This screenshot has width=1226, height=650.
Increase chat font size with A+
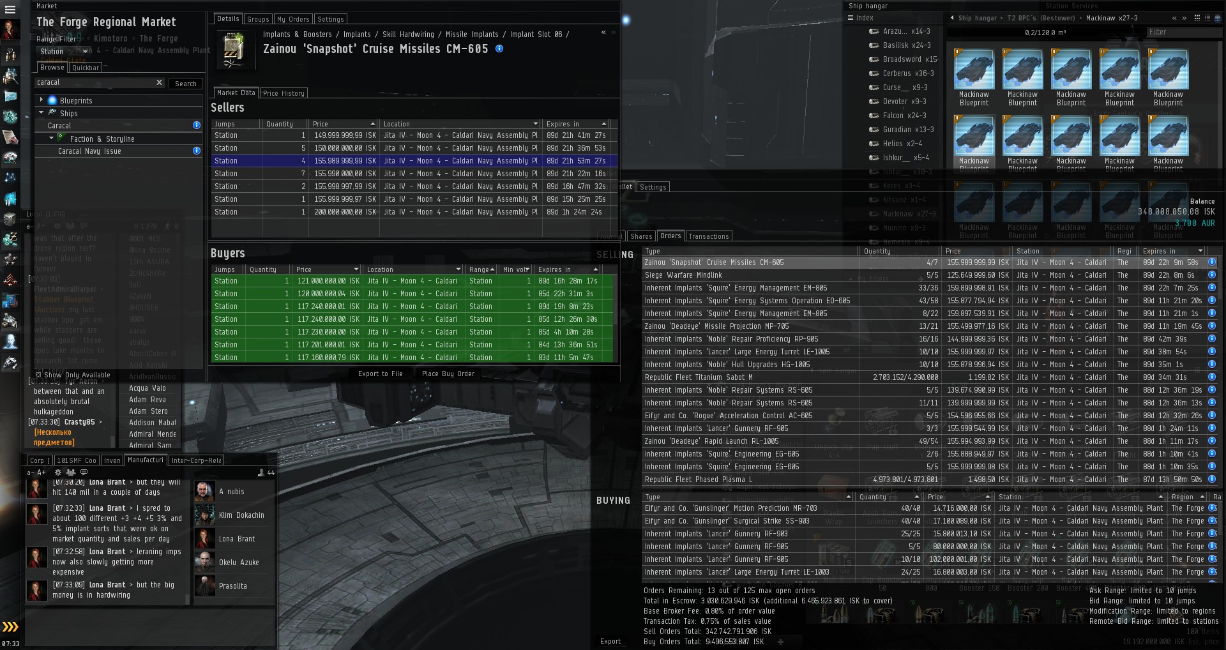click(42, 473)
